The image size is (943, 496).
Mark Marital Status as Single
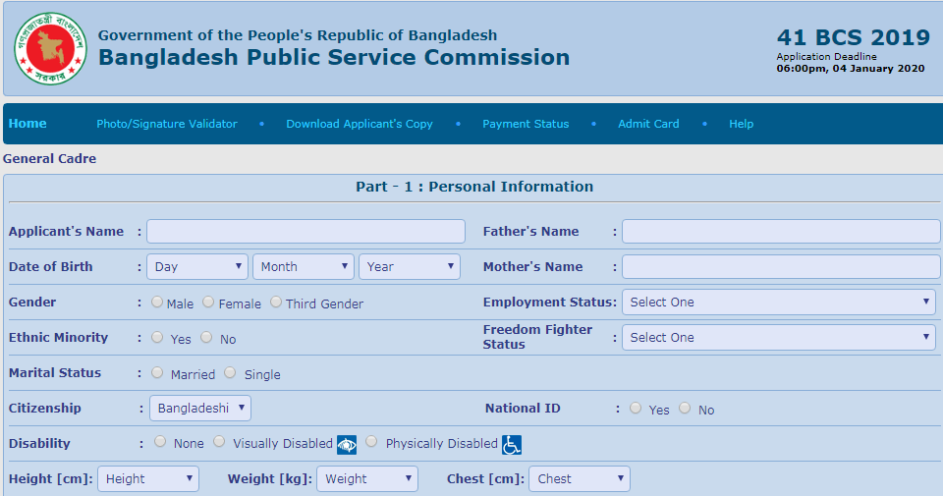pyautogui.click(x=230, y=373)
